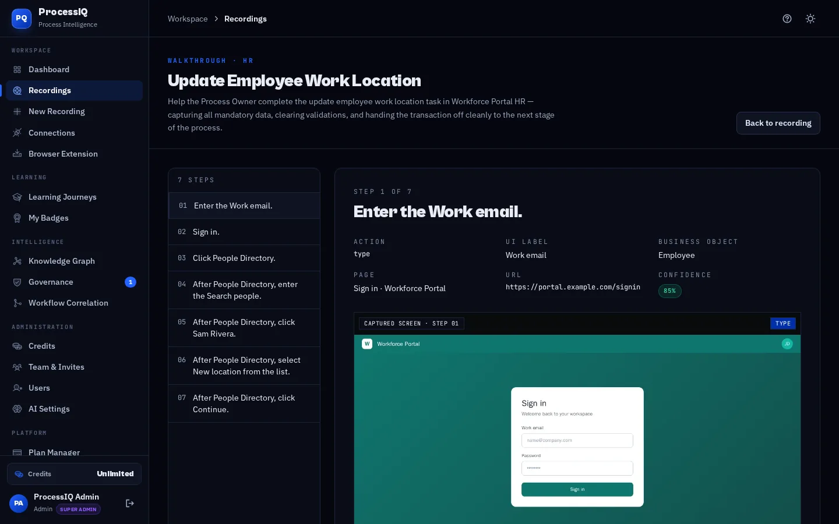
Task: Select step 06 select New location
Action: [x=244, y=366]
